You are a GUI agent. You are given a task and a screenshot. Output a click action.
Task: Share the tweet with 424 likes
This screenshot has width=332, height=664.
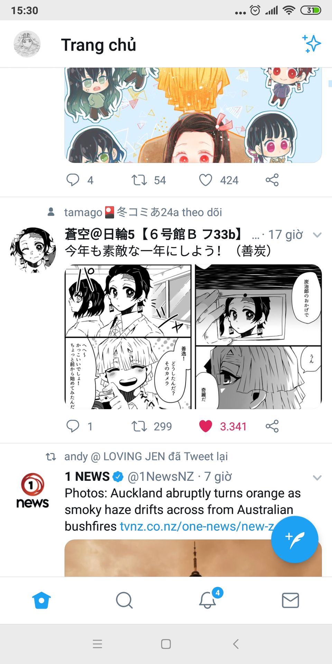(x=272, y=180)
